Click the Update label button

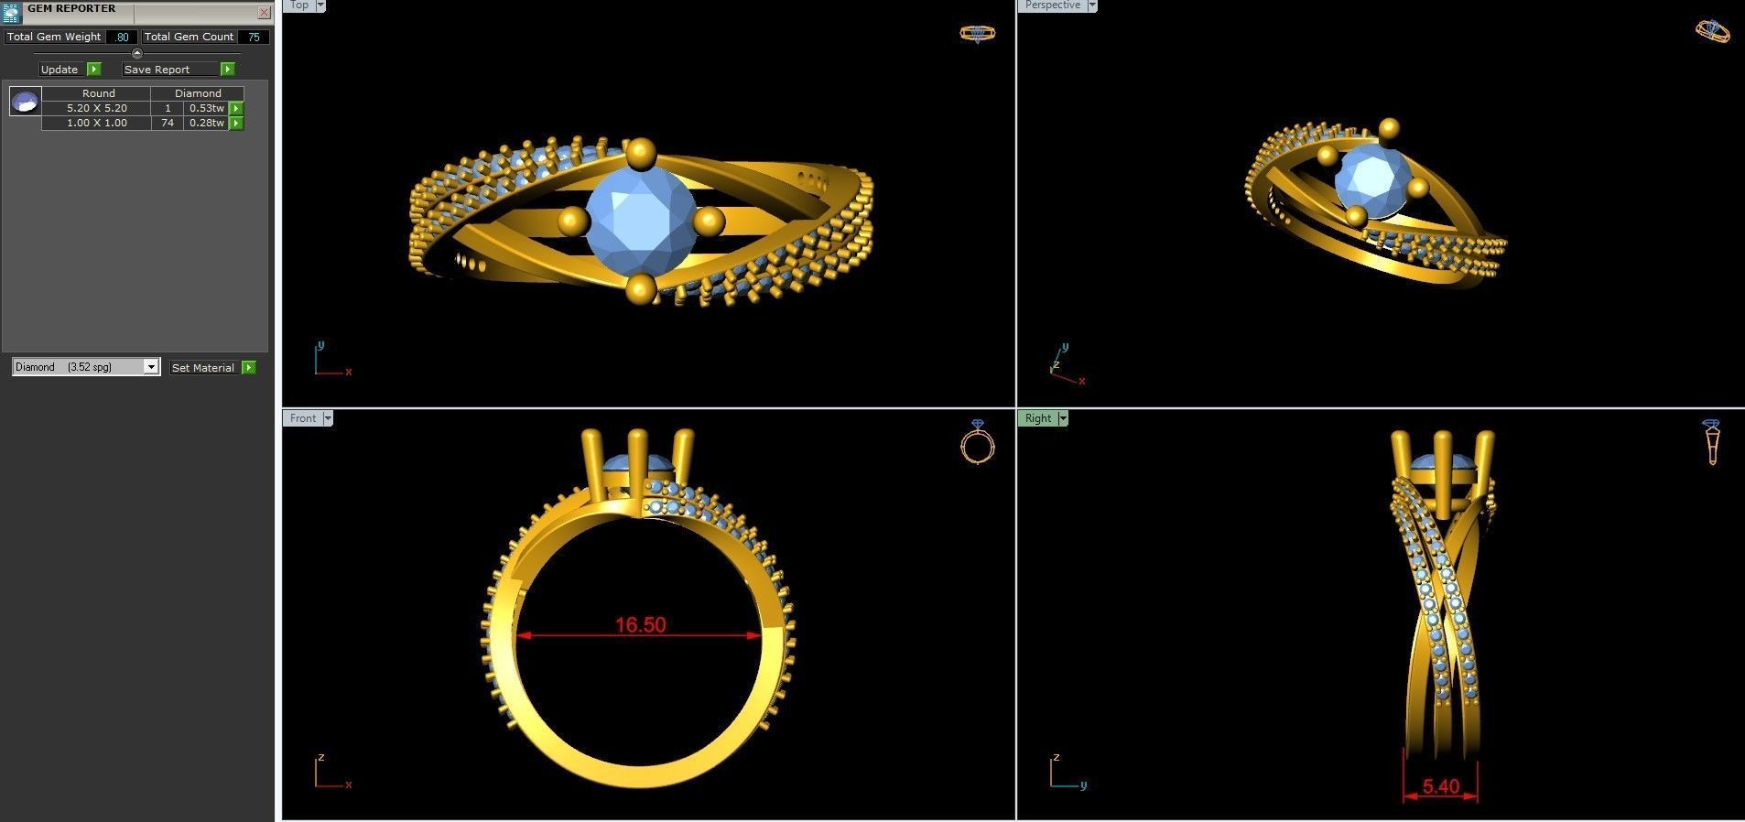pos(60,70)
